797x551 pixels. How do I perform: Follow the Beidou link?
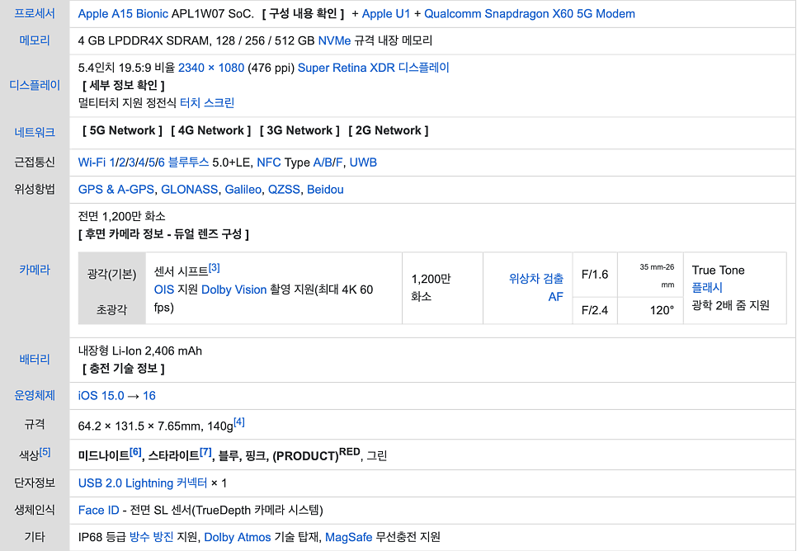click(x=325, y=190)
